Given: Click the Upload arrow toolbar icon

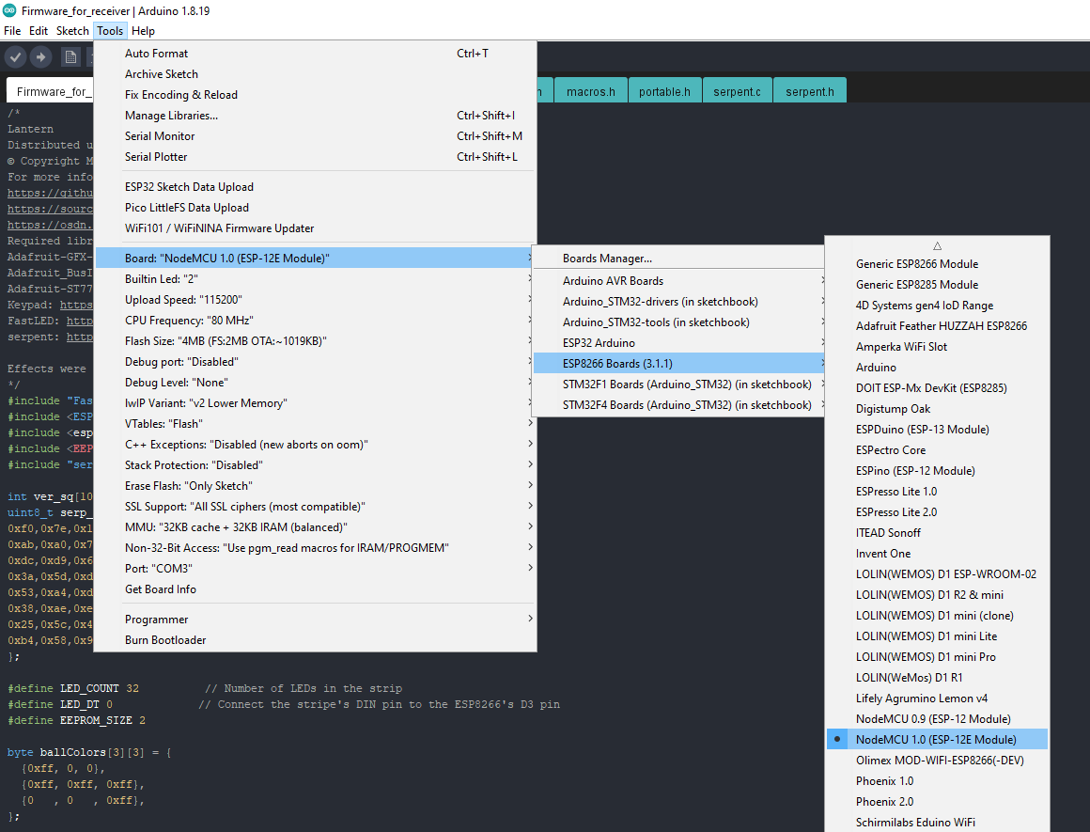Looking at the screenshot, I should click(41, 57).
